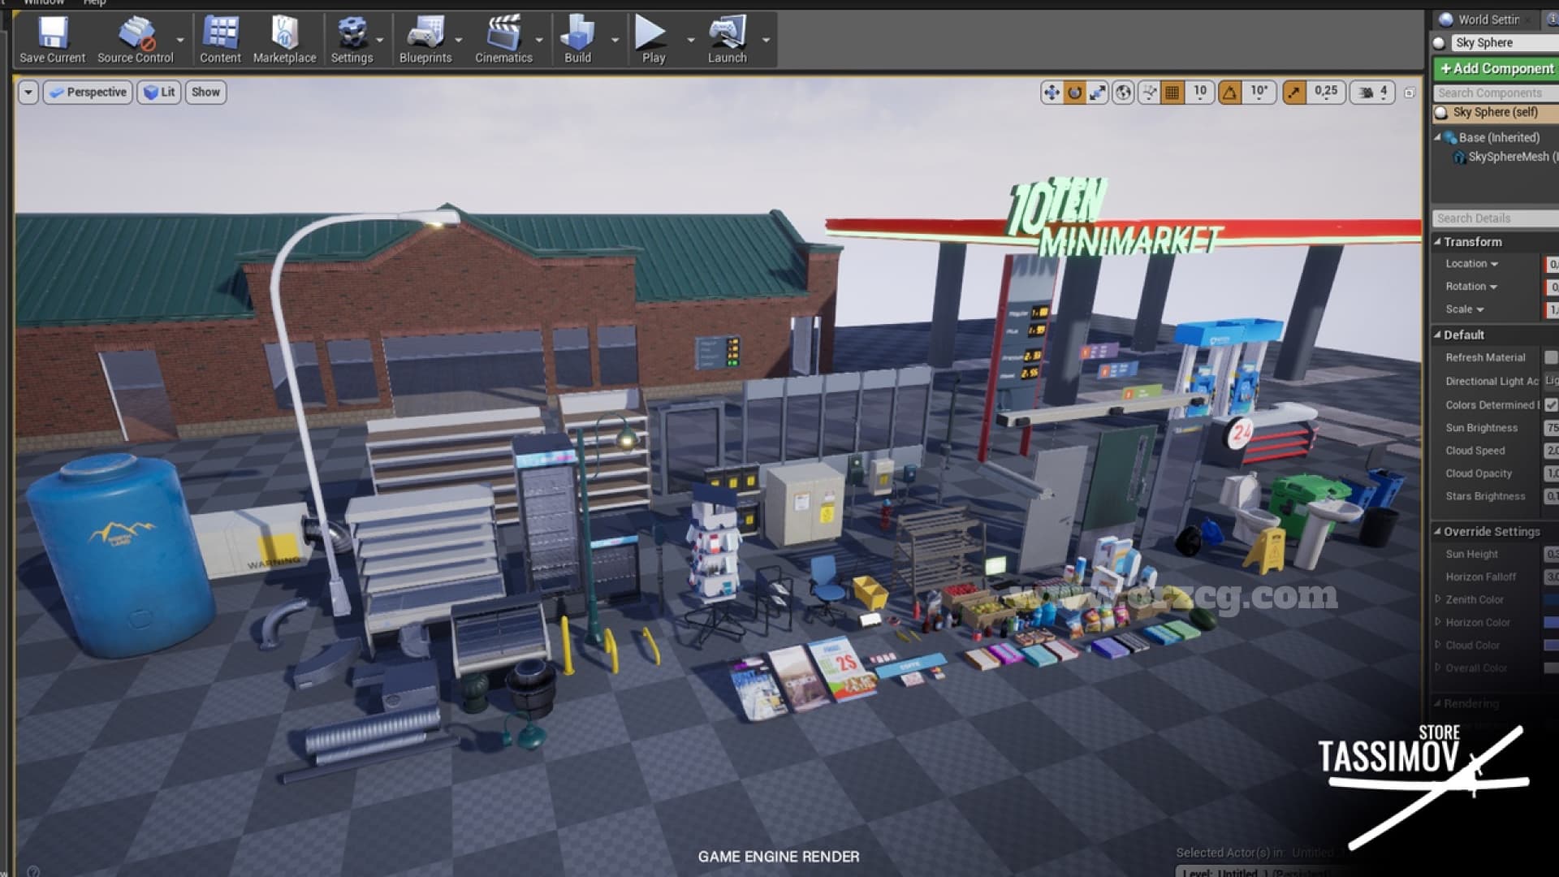The image size is (1559, 877).
Task: Open grid snap value 10 dropdown
Action: (x=1199, y=93)
